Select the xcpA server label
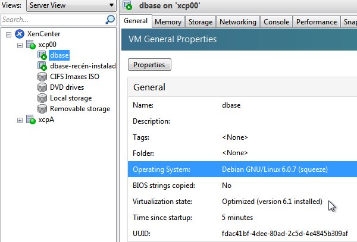This screenshot has height=242, width=357. (46, 120)
